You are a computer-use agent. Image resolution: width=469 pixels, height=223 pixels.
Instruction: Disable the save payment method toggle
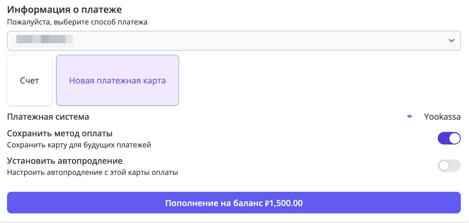pyautogui.click(x=449, y=138)
